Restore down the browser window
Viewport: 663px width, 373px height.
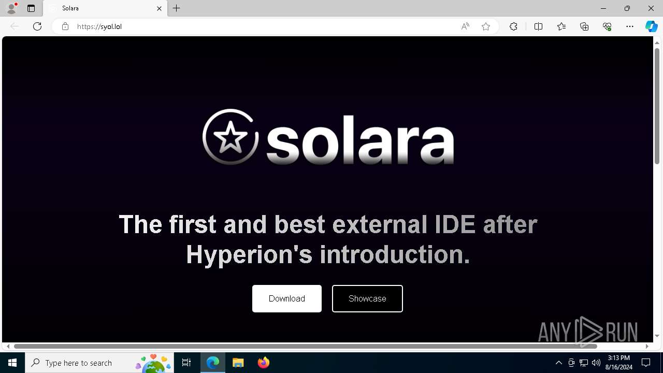(x=627, y=8)
